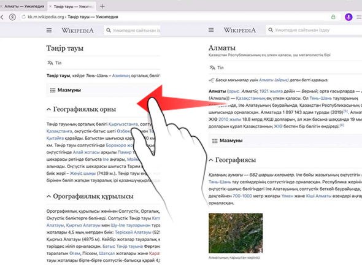
Task: Open the Қытайға link
Action: tap(55, 138)
